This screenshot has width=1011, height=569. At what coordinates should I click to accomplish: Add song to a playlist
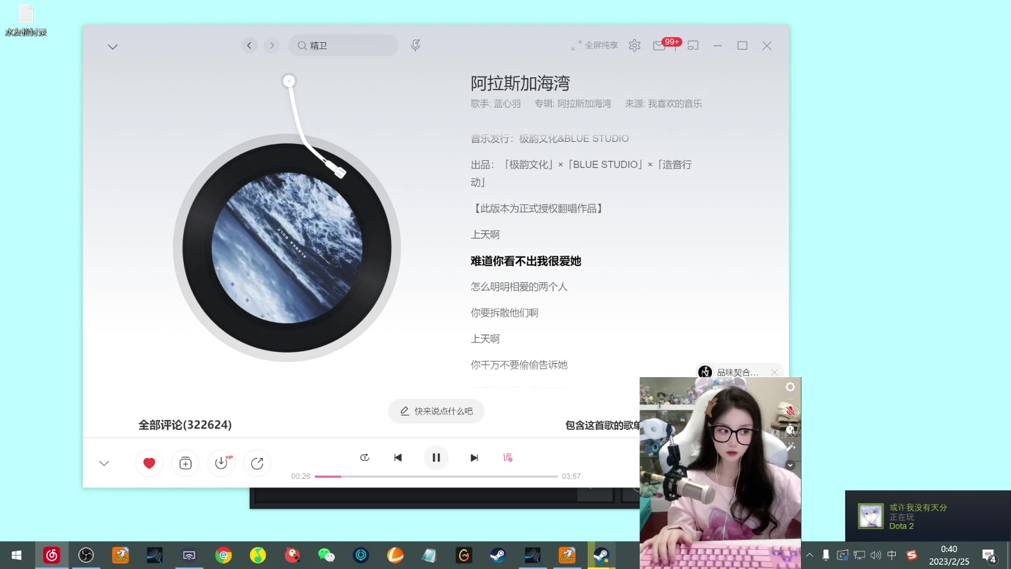point(185,463)
